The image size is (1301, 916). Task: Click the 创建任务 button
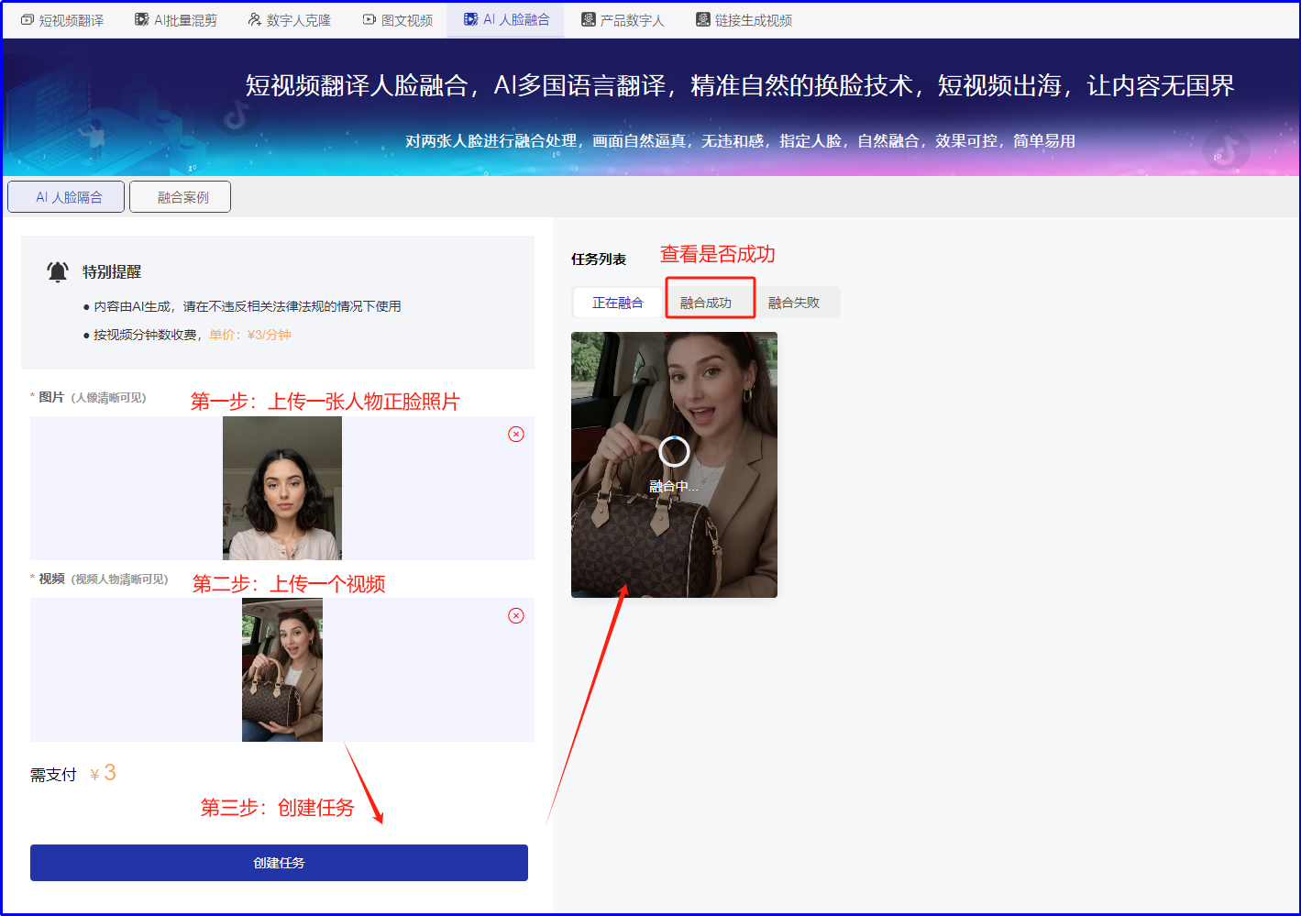(x=279, y=863)
